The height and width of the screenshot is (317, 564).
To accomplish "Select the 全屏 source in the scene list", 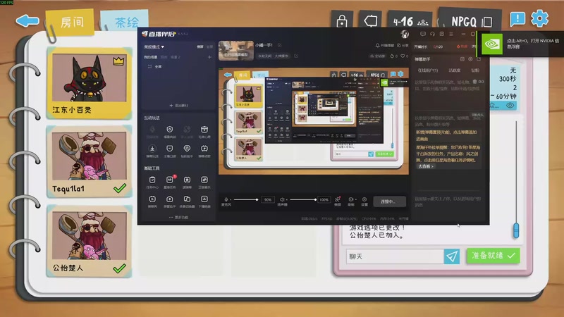I will point(154,66).
